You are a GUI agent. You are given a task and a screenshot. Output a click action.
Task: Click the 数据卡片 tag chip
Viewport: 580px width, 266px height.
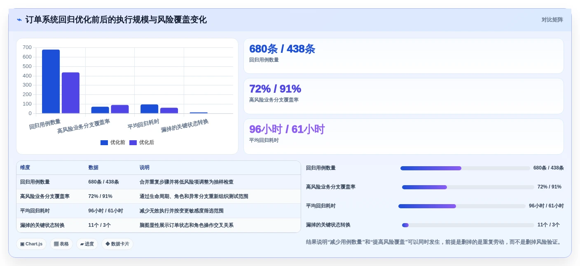coord(117,244)
